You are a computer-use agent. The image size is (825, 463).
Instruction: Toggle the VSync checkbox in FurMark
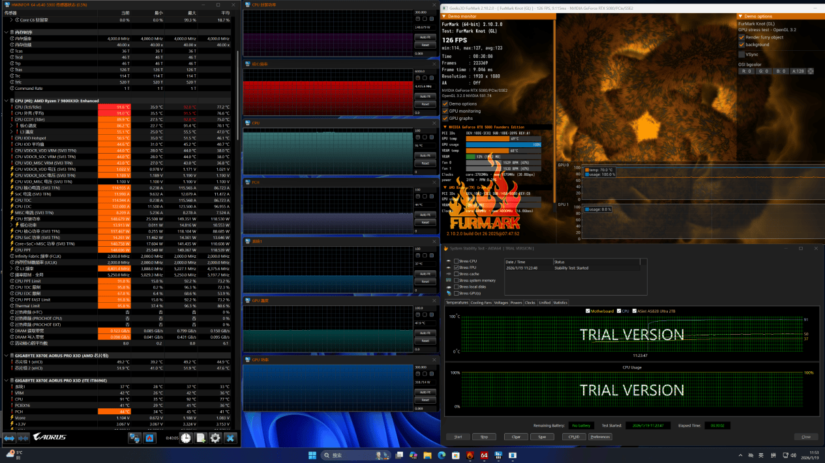click(x=742, y=54)
